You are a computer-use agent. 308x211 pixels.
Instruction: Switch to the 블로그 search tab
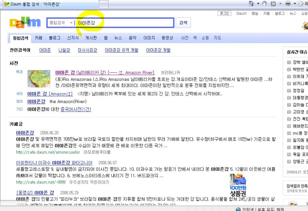pos(55,38)
